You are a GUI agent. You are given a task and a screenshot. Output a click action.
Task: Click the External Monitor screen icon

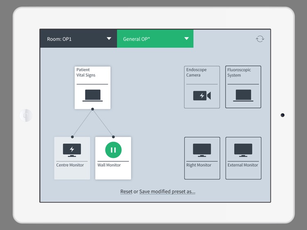(x=243, y=150)
